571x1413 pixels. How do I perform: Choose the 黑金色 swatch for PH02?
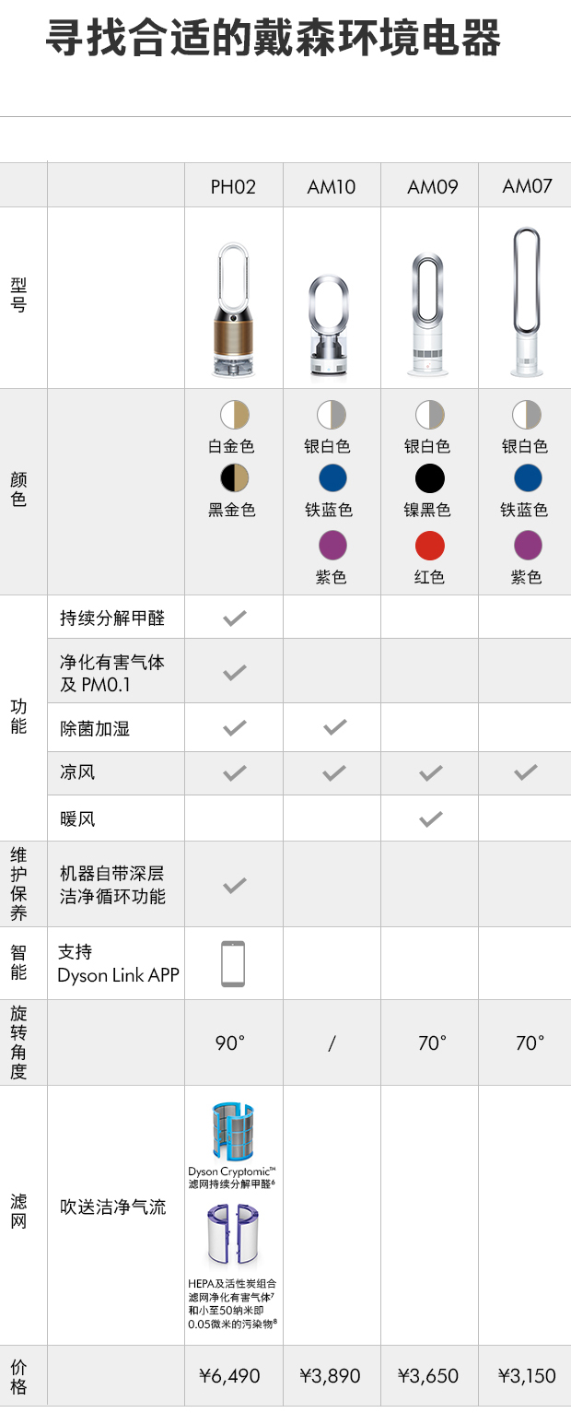pos(235,477)
